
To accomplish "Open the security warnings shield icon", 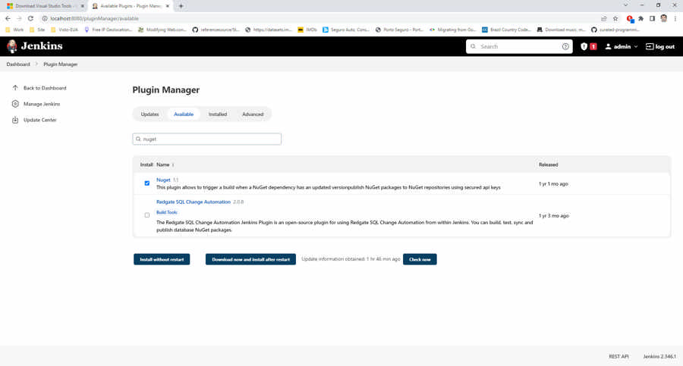I will pos(584,47).
